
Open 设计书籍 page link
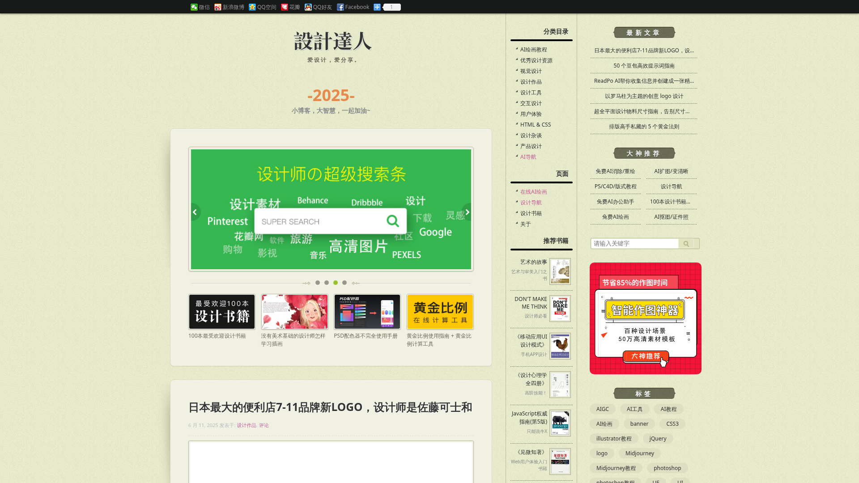(531, 213)
